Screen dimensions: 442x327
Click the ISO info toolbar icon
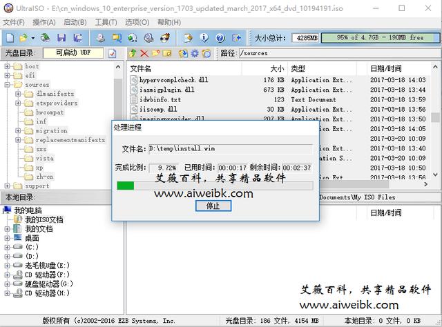[x=204, y=38]
